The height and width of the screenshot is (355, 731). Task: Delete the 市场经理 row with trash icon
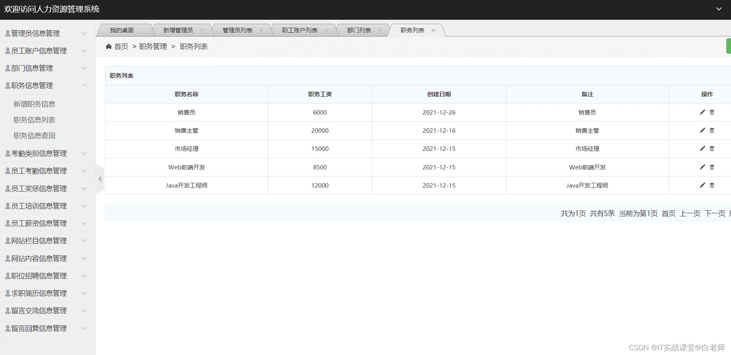point(712,148)
